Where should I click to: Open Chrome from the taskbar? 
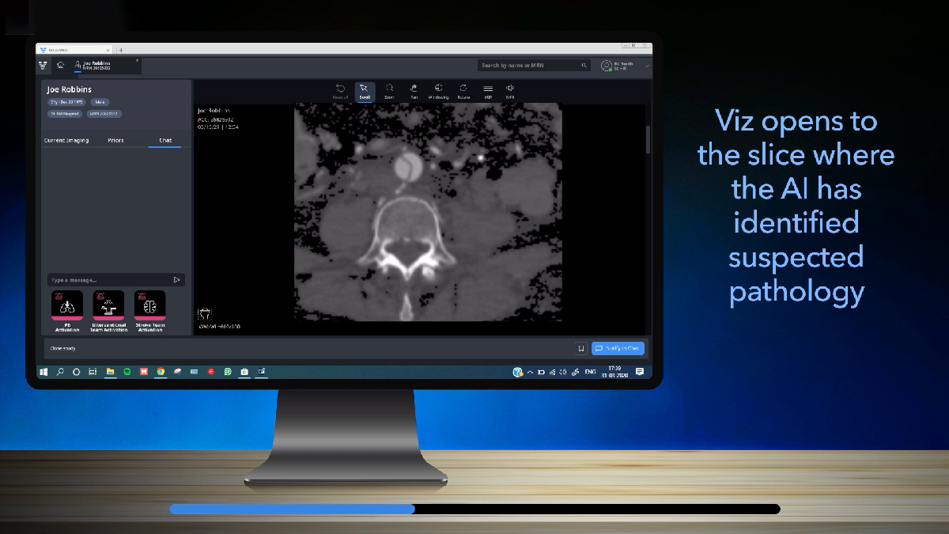(161, 371)
